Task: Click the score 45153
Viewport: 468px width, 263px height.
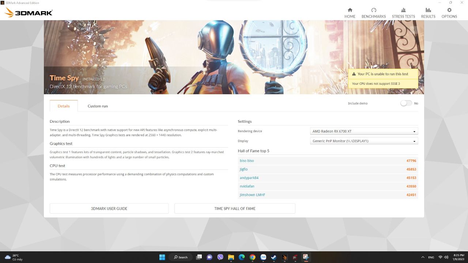Action: 411,178
